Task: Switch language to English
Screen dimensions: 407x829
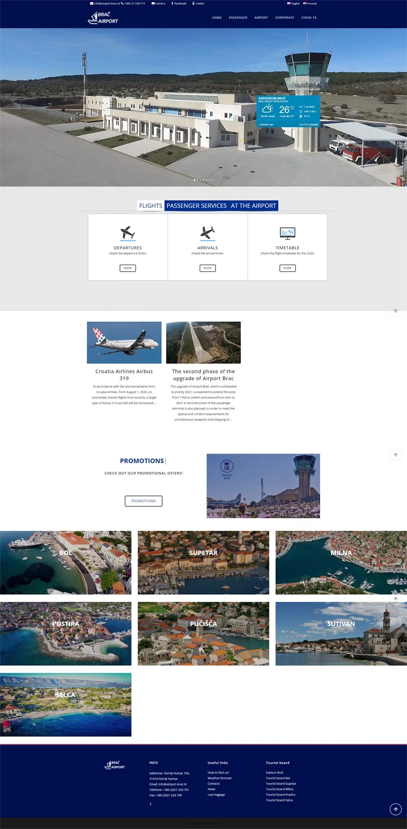Action: [294, 3]
